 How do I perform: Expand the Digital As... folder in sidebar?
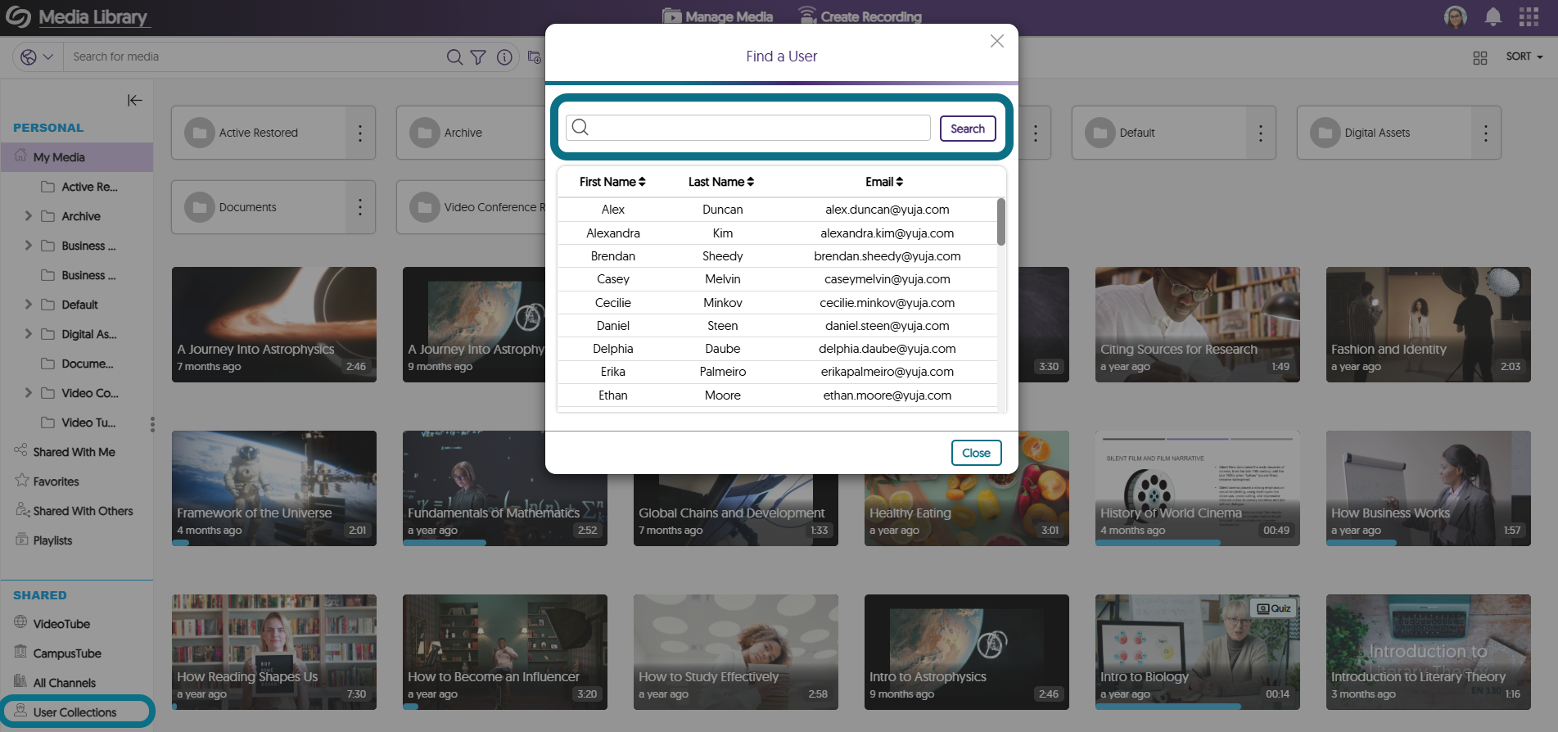tap(28, 334)
